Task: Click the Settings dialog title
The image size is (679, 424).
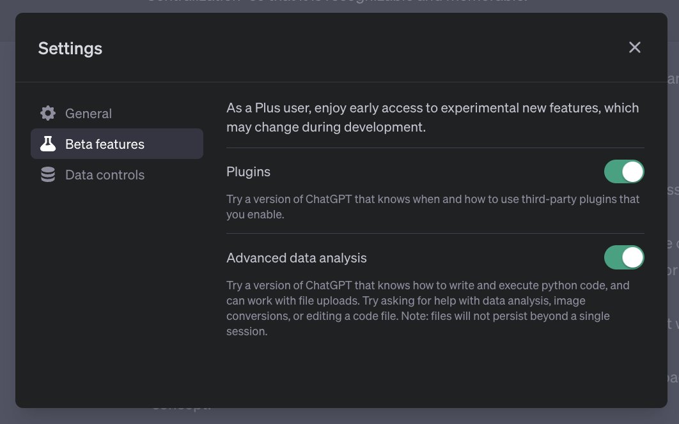Action: [70, 49]
